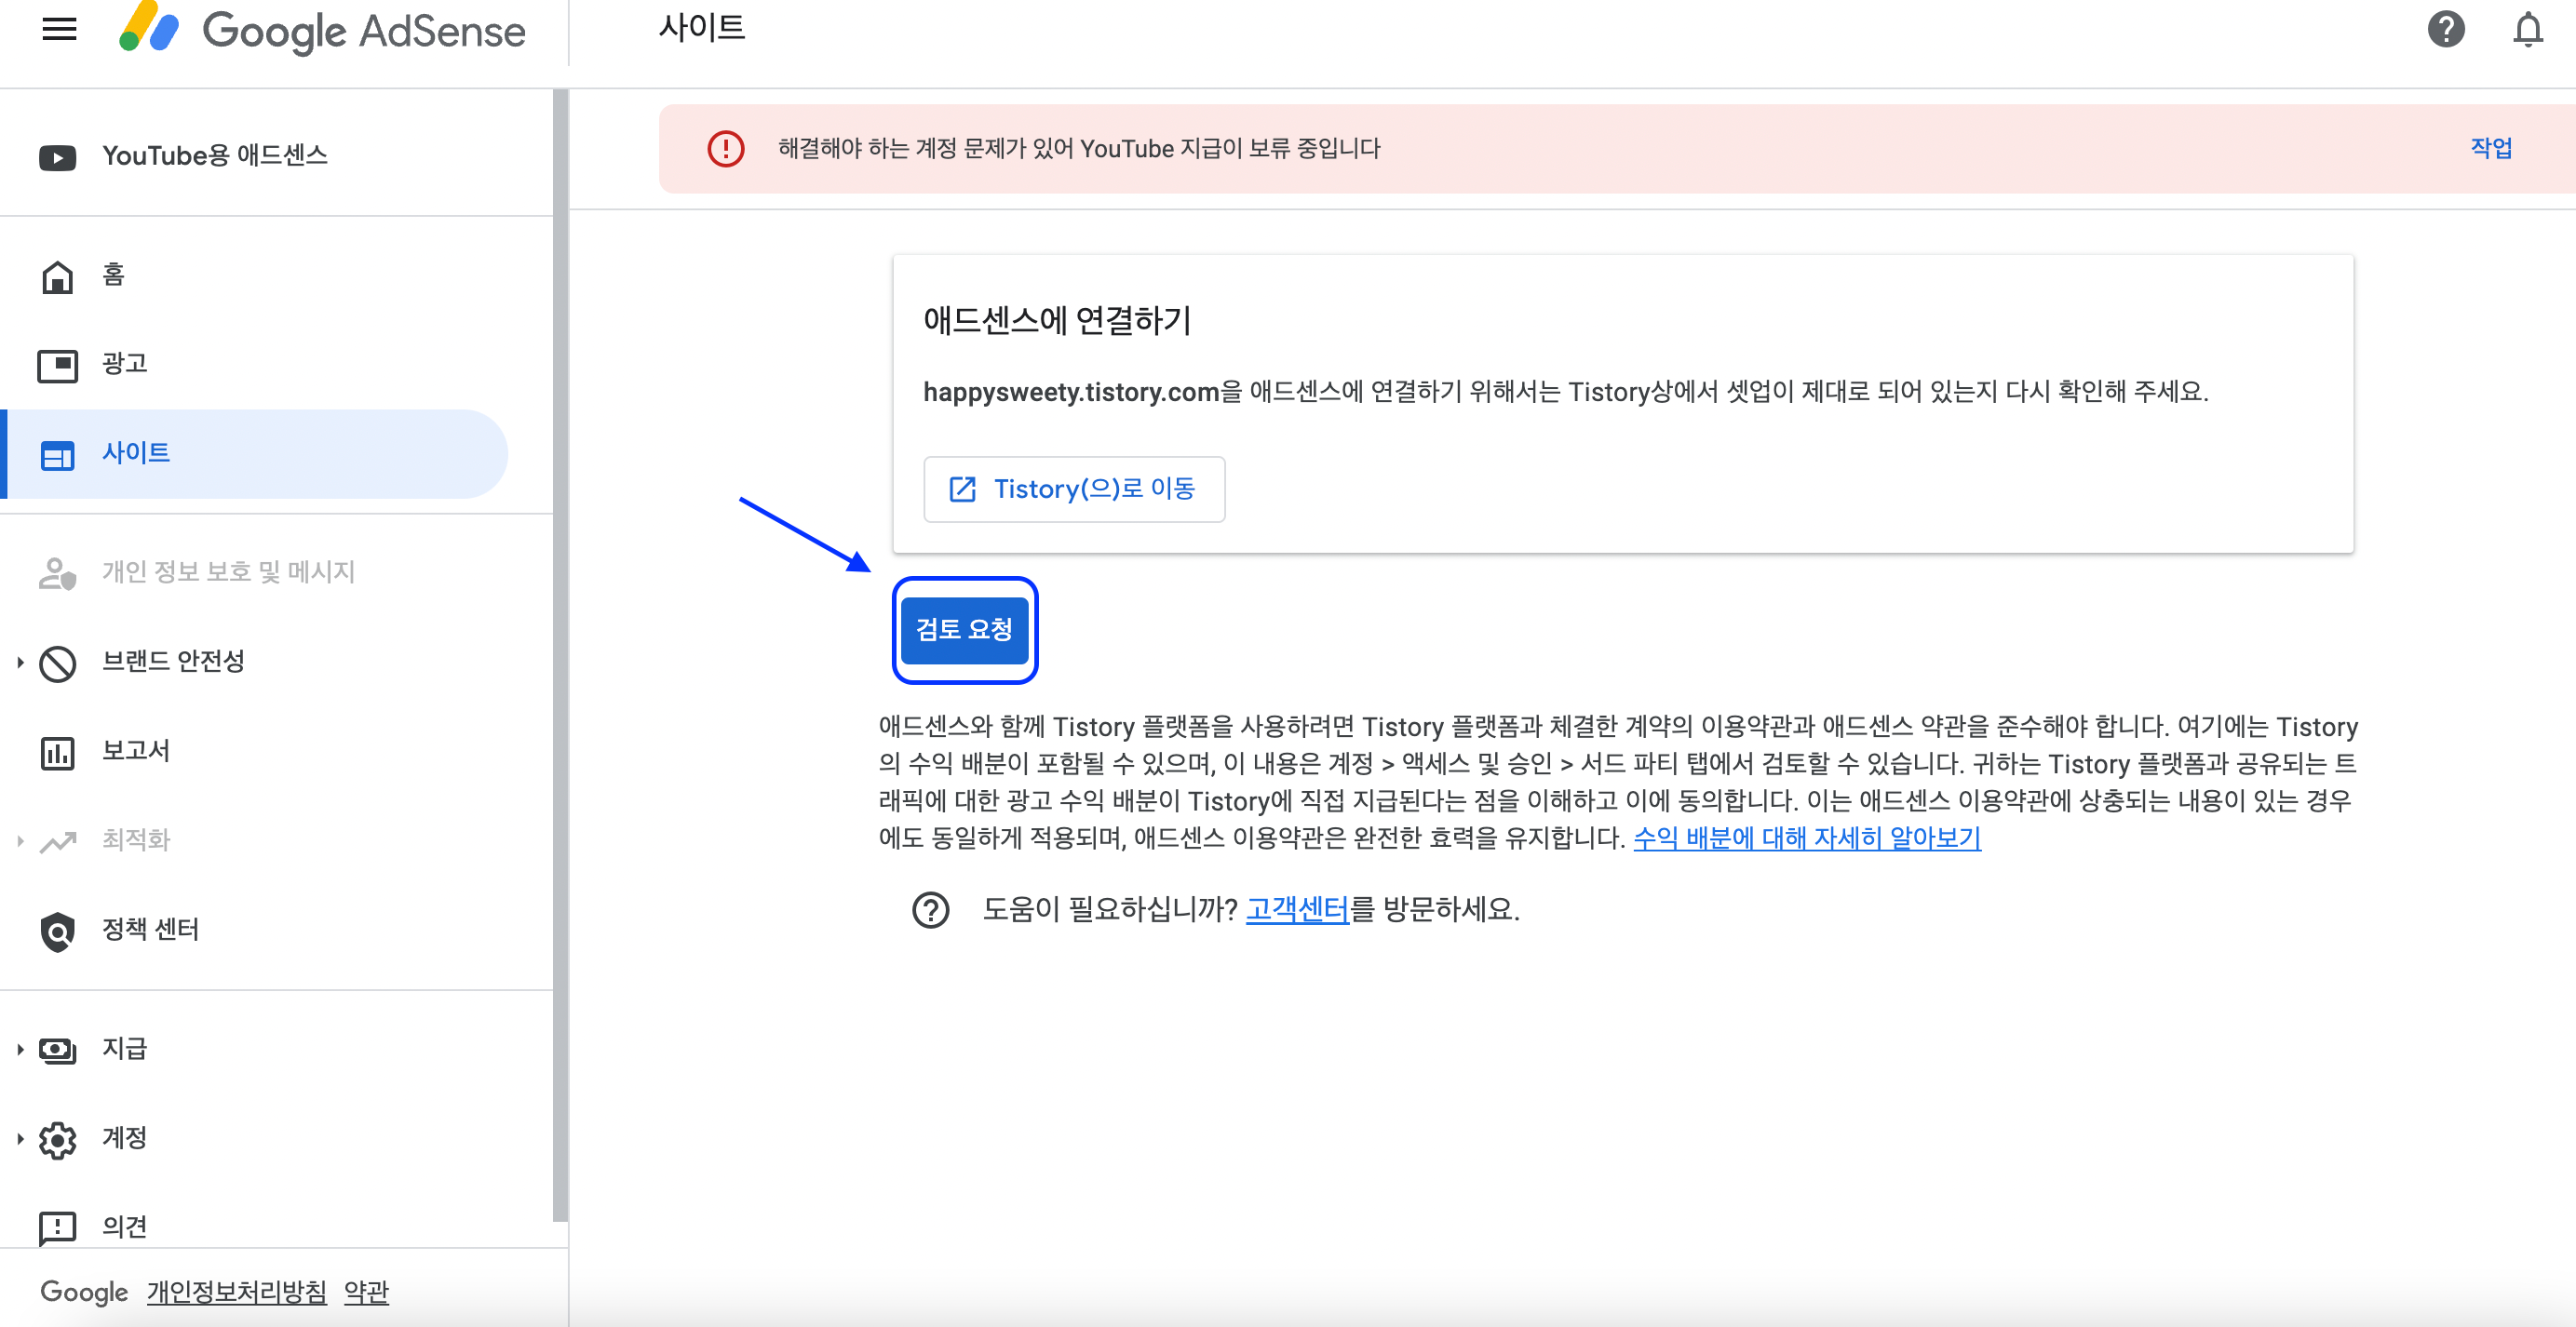
Task: Open the 고객센터 link
Action: pos(1297,909)
